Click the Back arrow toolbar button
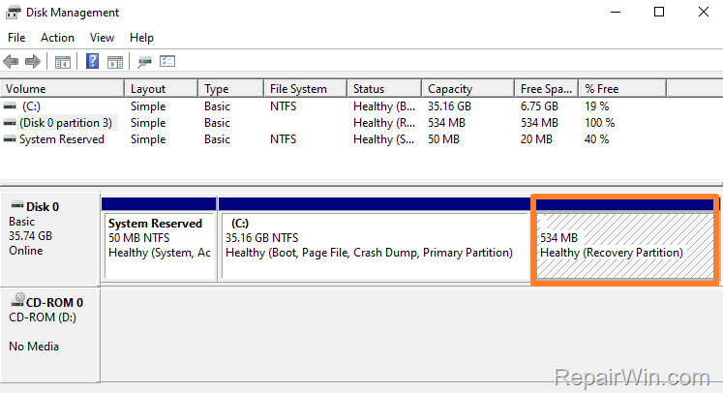Image resolution: width=723 pixels, height=393 pixels. 12,62
